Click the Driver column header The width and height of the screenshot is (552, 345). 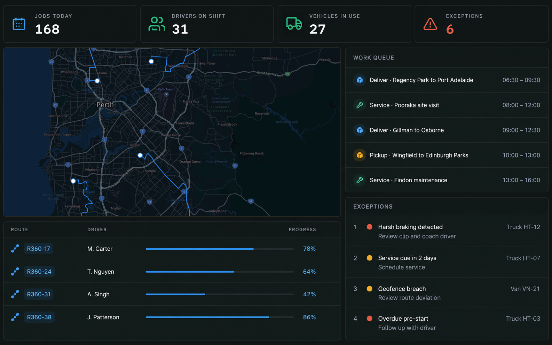click(x=97, y=230)
